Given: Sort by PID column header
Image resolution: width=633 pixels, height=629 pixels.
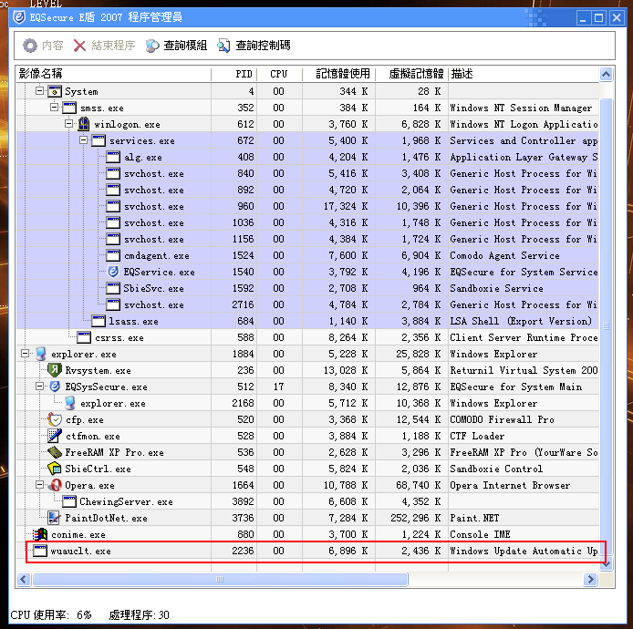Looking at the screenshot, I should (234, 74).
